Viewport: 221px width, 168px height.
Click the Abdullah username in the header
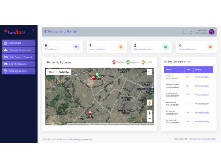point(202,31)
